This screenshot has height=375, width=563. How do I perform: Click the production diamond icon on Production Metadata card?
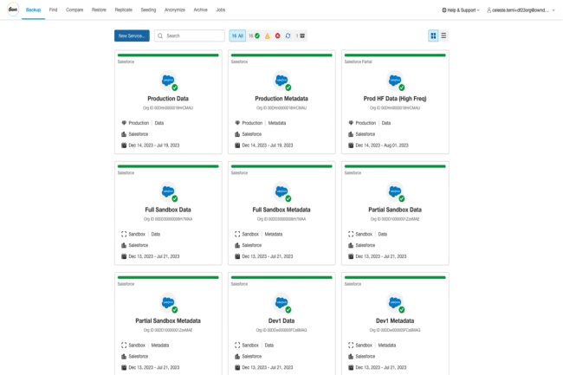coord(237,123)
